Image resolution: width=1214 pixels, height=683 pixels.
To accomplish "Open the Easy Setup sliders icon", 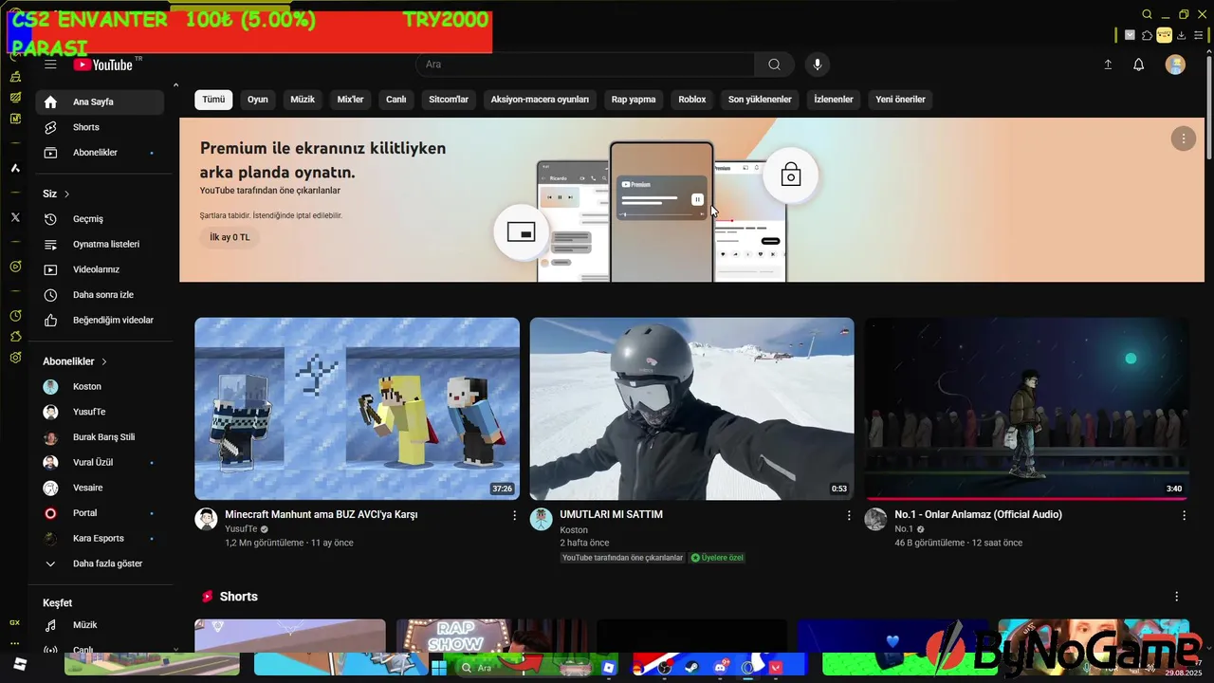I will [x=1199, y=35].
